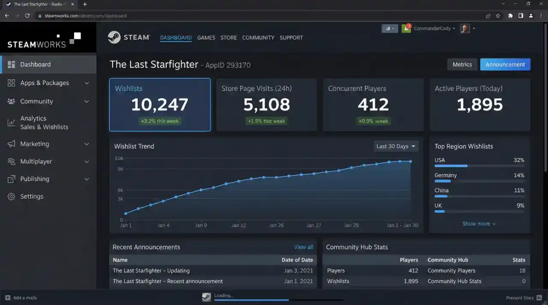Screen dimensions: 548x305
Task: Click the Marketing megaphone icon
Action: tap(12, 144)
